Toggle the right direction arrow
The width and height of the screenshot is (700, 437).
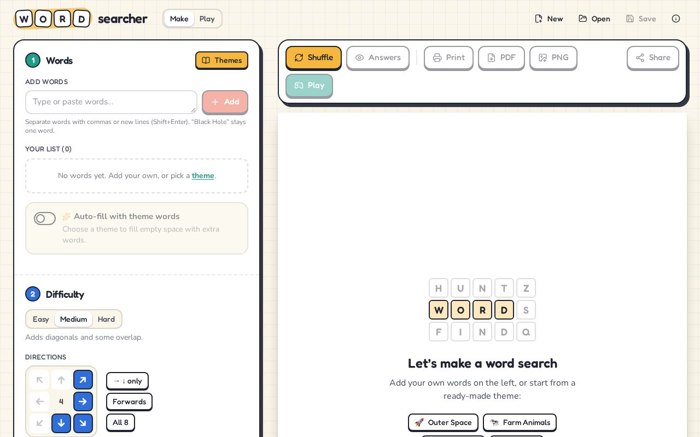(x=83, y=401)
